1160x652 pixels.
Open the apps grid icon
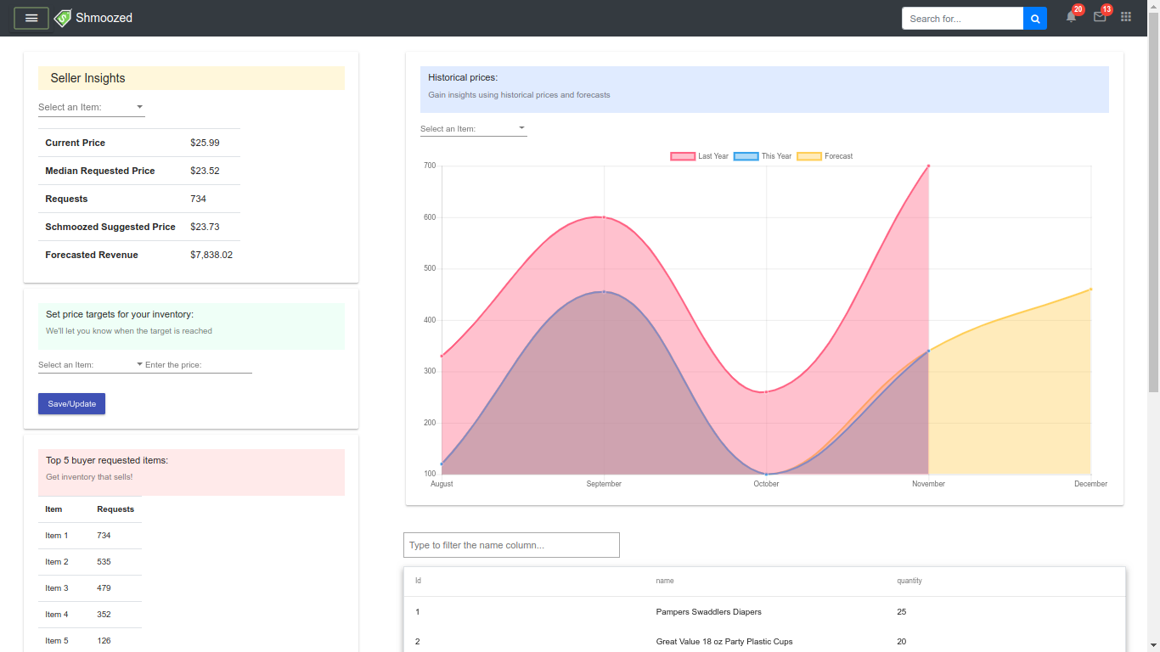point(1126,17)
